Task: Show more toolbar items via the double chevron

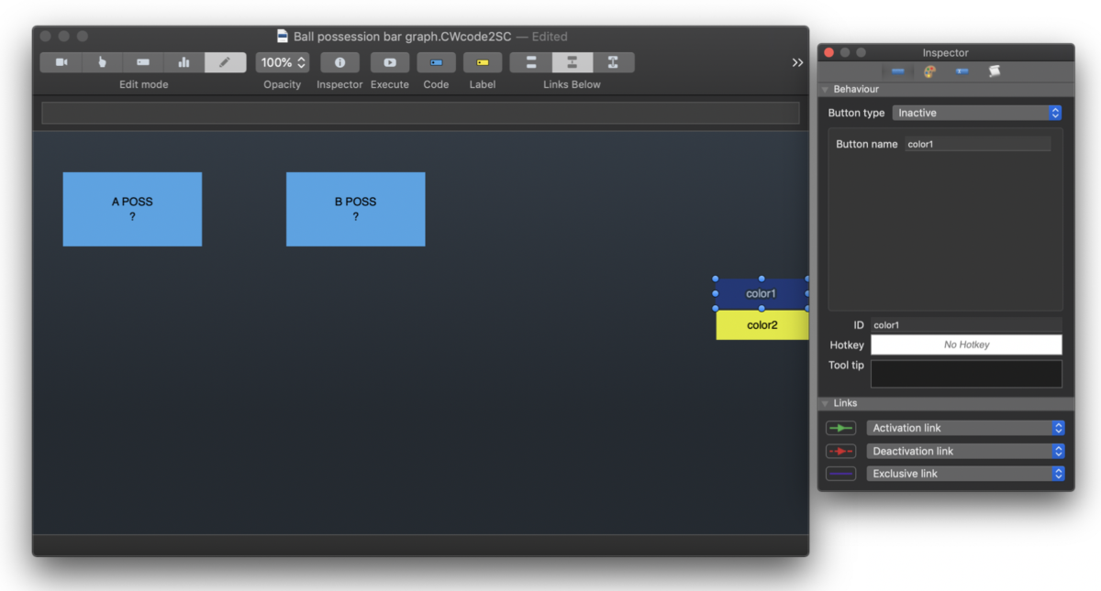Action: [x=797, y=62]
